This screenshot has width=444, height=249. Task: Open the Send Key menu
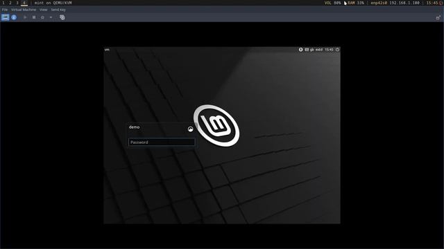(58, 10)
